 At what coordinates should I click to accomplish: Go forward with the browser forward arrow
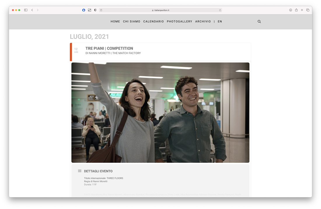click(38, 10)
